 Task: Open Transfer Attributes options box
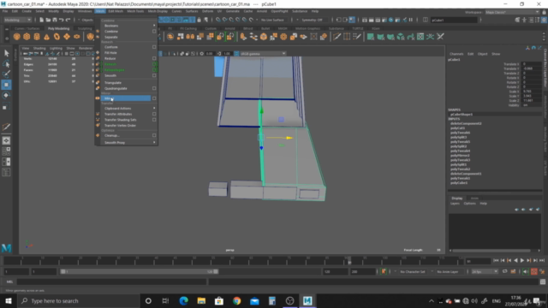coord(154,114)
